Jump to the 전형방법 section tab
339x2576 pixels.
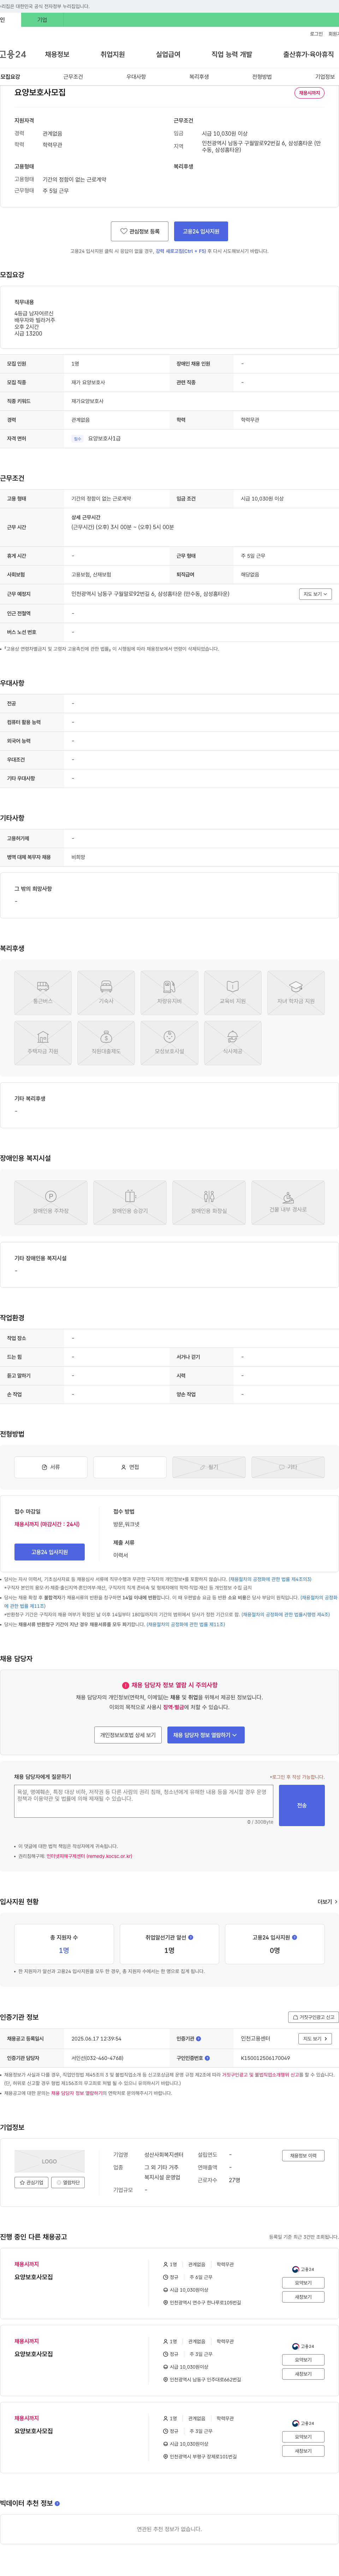262,77
